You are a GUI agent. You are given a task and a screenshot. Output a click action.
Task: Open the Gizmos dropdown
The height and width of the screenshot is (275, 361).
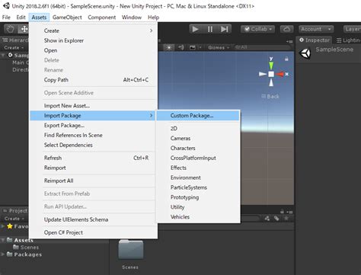pos(219,47)
